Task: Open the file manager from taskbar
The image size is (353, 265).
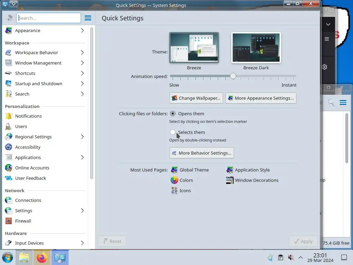Action: [24, 257]
